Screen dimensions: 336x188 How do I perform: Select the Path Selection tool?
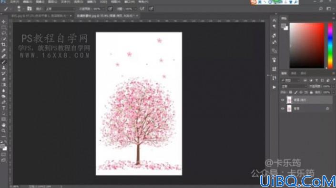pos(4,114)
